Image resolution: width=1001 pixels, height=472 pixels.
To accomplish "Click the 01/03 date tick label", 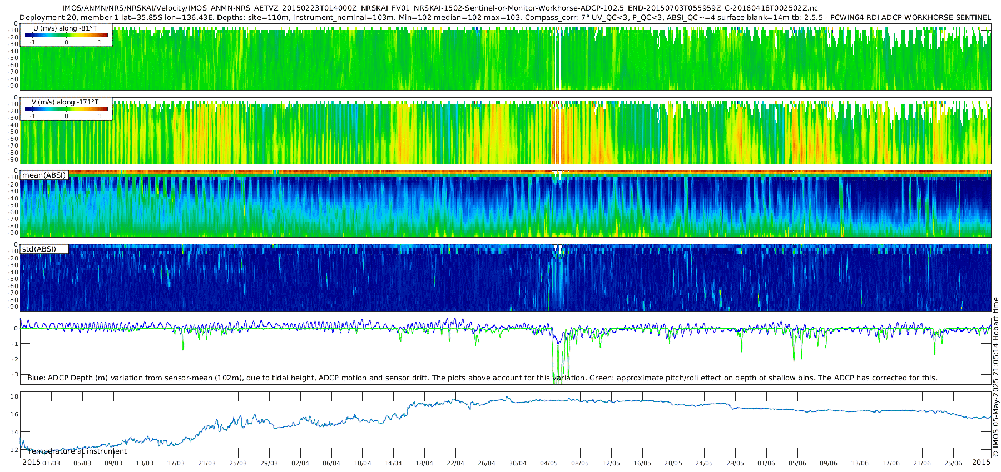I will pos(51,463).
